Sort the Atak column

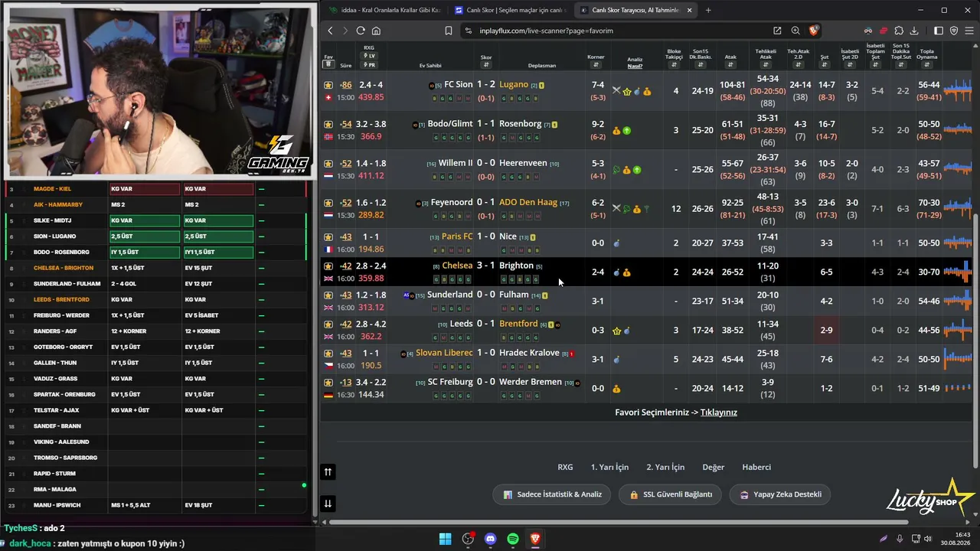730,65
